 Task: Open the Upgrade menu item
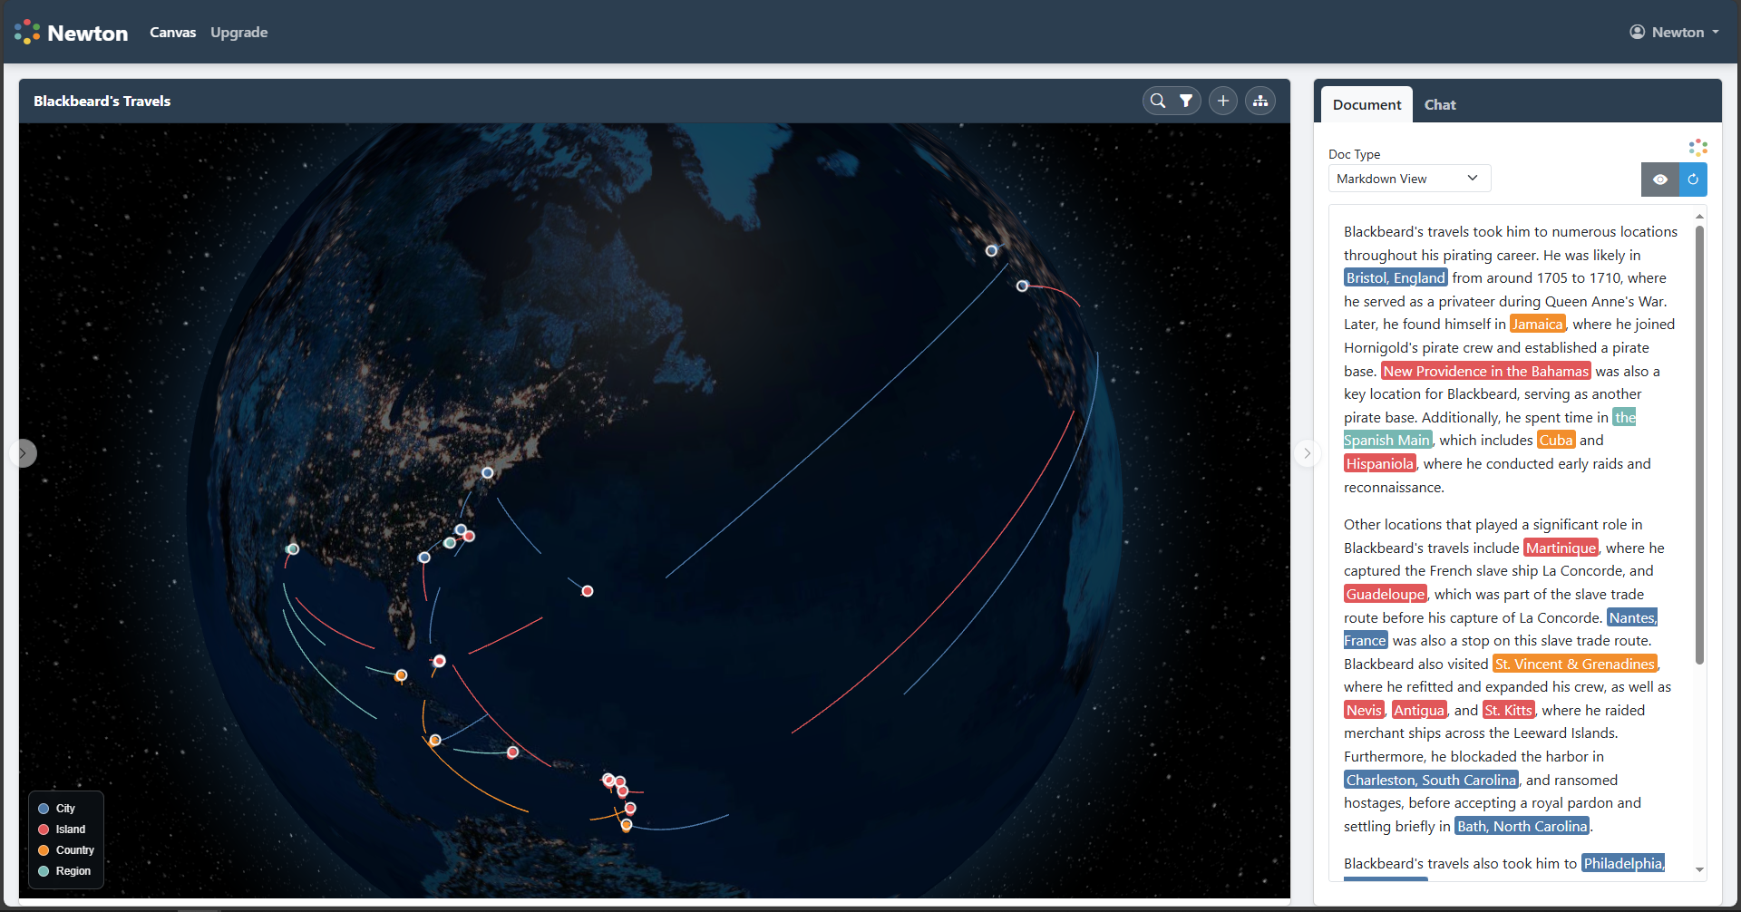238,33
